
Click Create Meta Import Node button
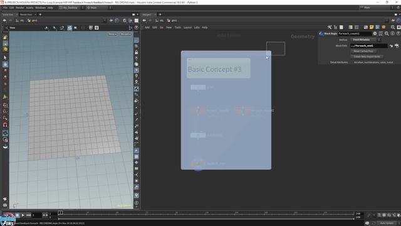coord(367,56)
